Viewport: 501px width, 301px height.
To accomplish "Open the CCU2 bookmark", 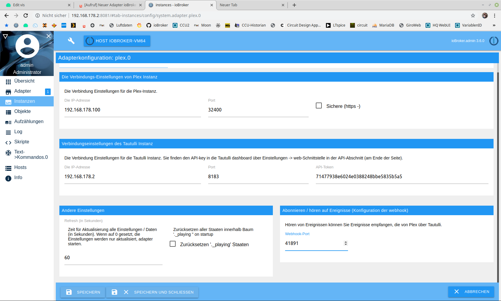I will tap(181, 25).
